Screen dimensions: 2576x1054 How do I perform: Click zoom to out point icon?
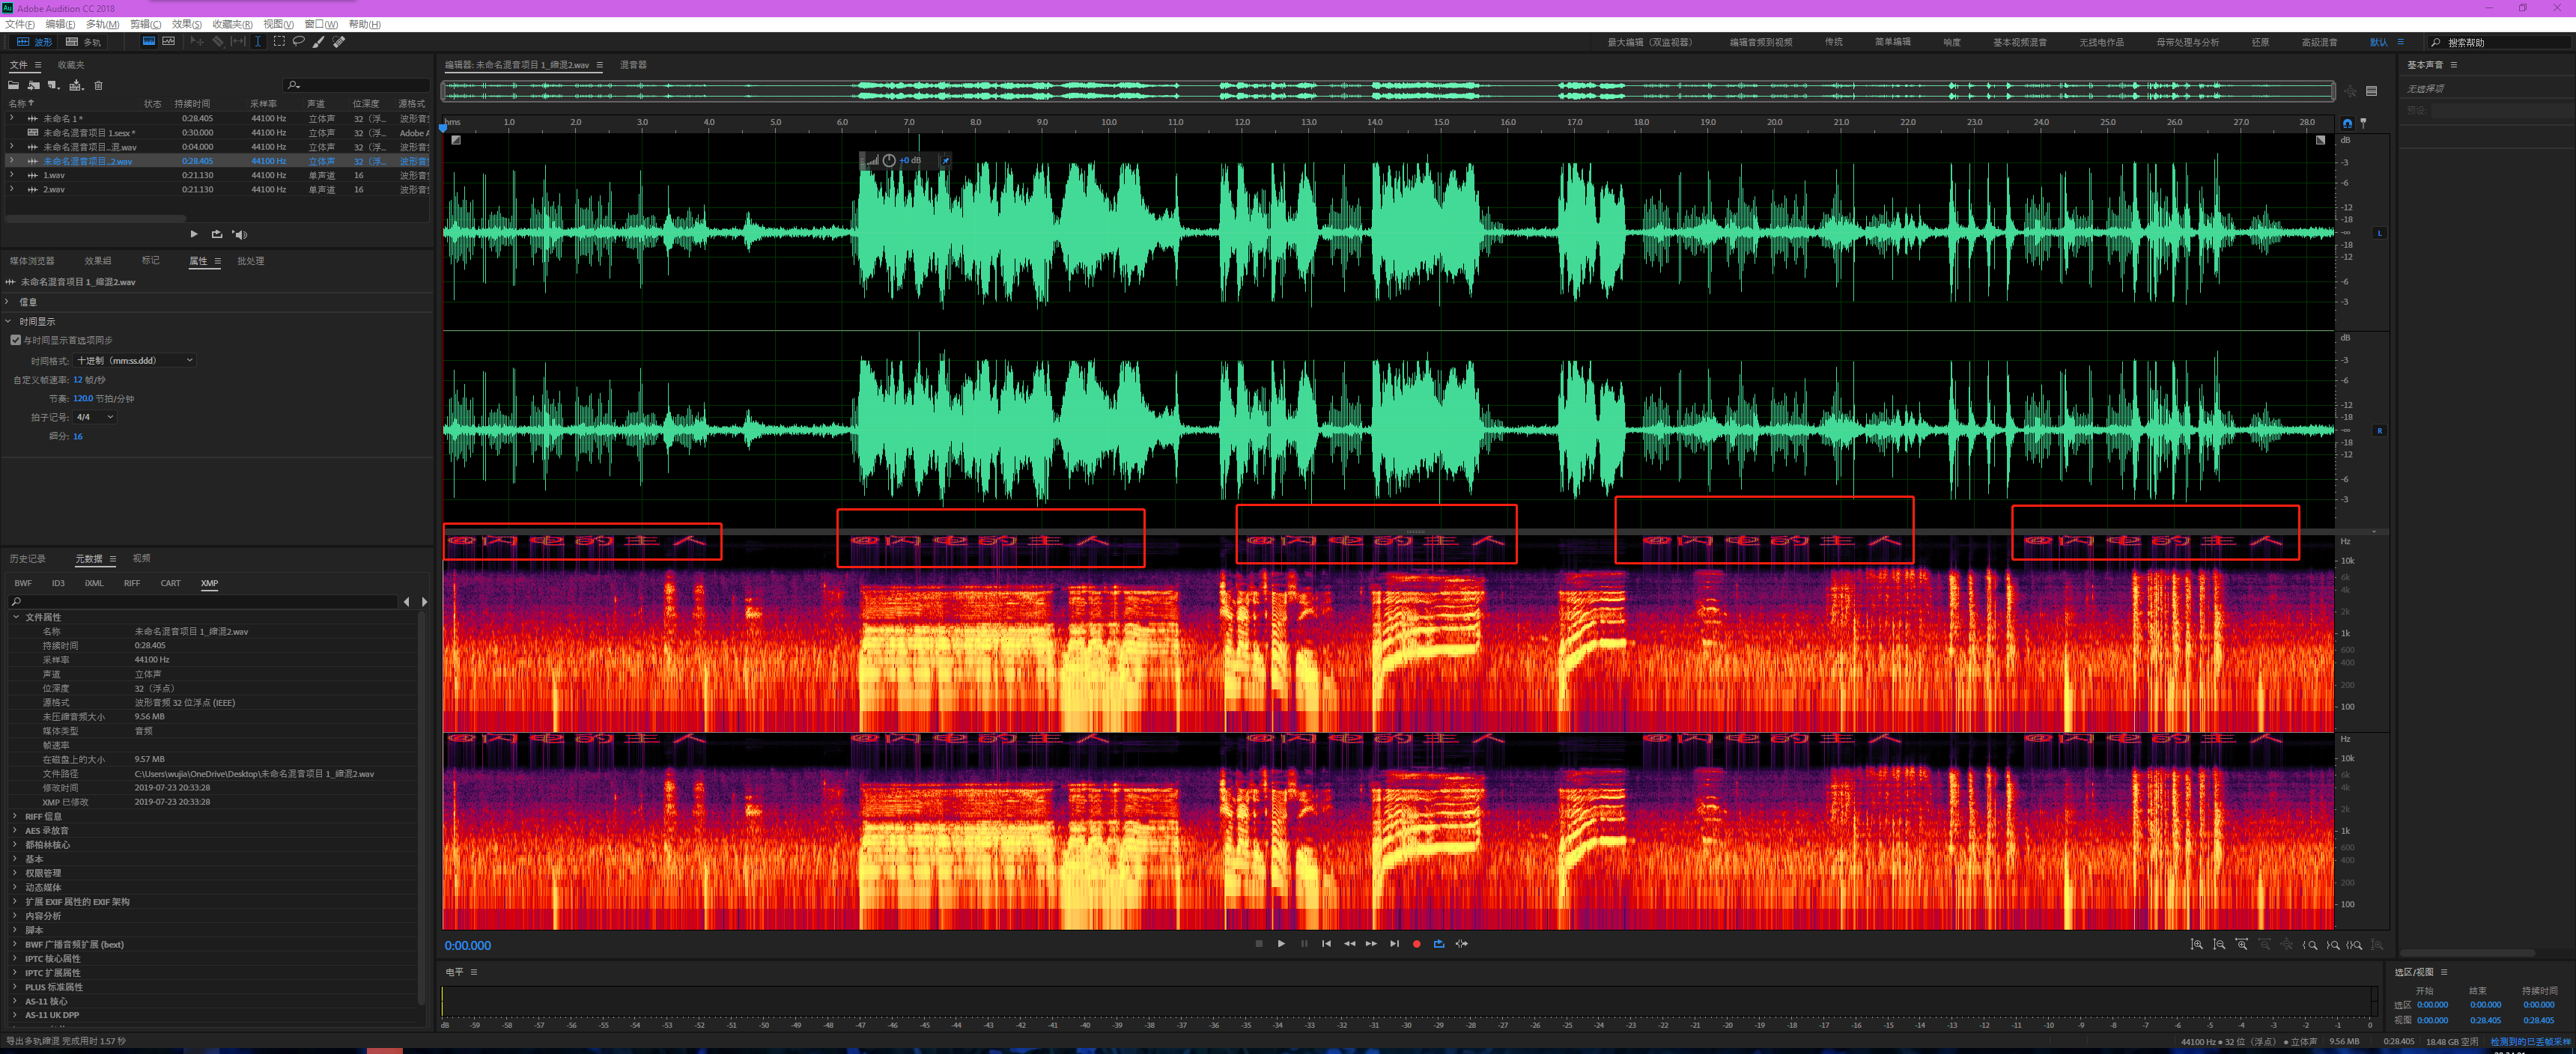pyautogui.click(x=2333, y=945)
